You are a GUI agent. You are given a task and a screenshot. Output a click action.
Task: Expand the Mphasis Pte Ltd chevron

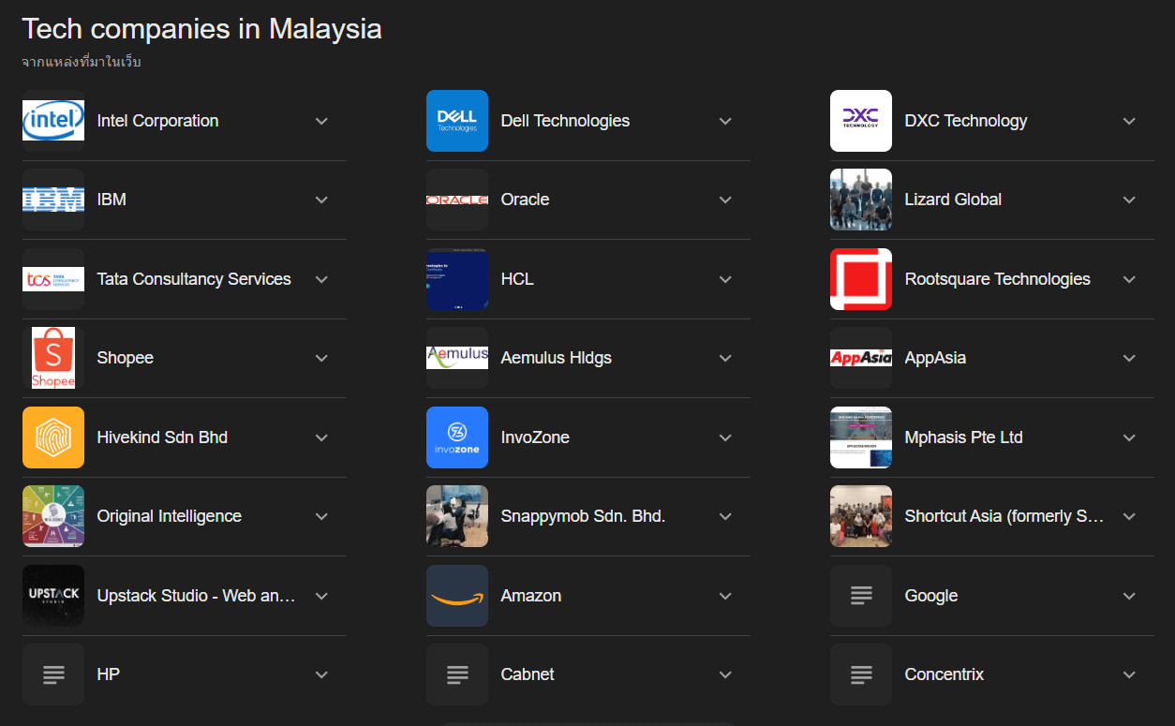[1129, 437]
